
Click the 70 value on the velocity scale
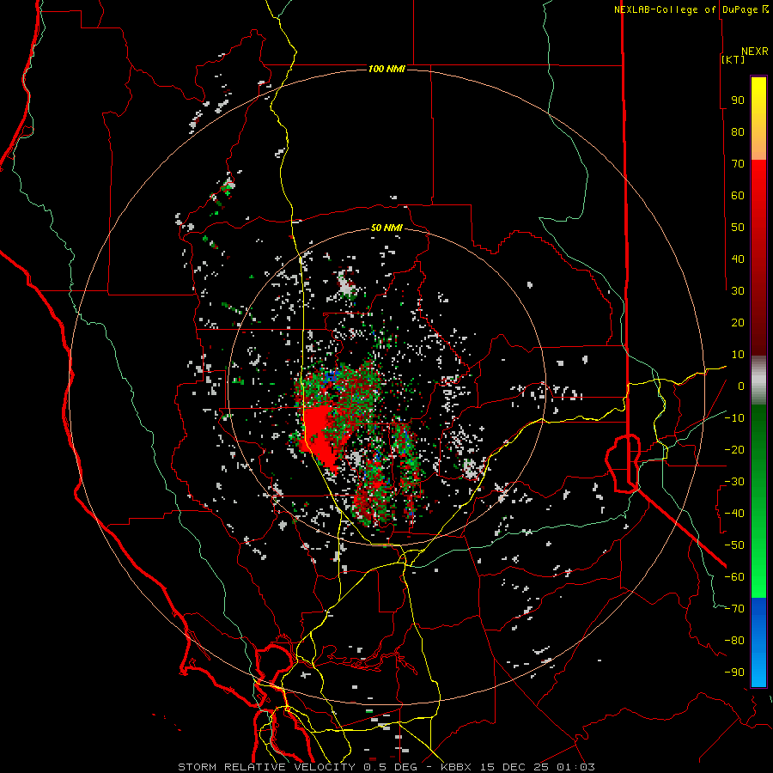coord(738,164)
